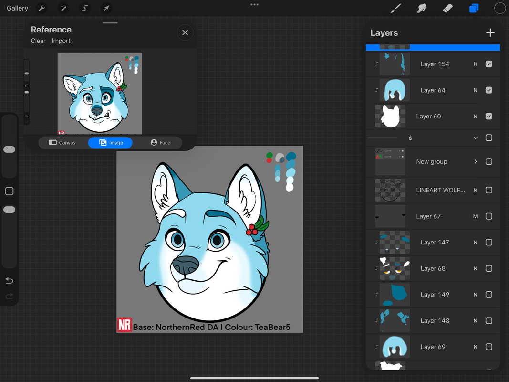Switch reference to Face tab
Image resolution: width=509 pixels, height=382 pixels.
[x=160, y=143]
